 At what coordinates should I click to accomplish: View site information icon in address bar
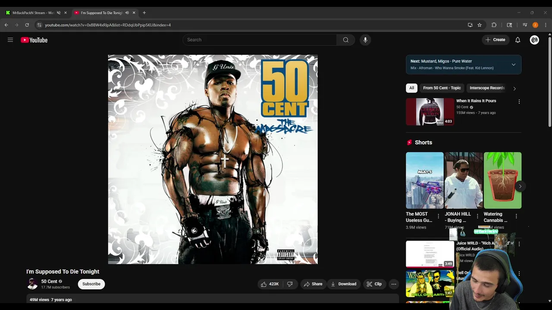point(39,25)
